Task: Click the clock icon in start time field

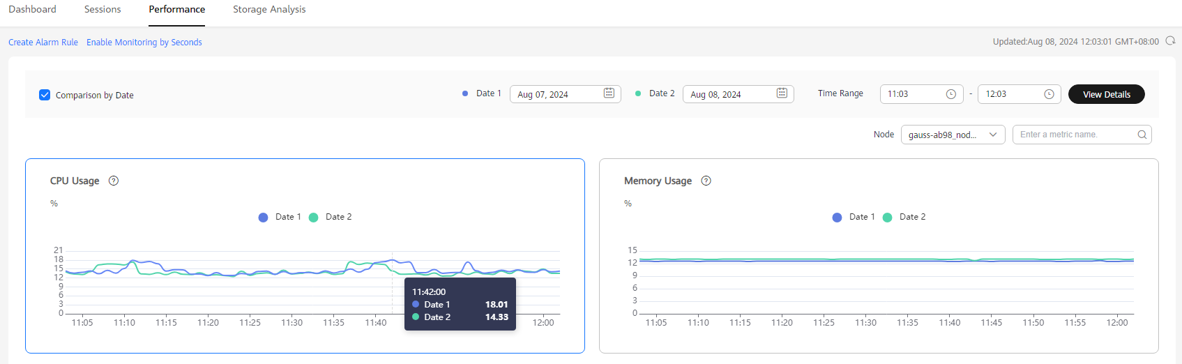Action: point(950,94)
